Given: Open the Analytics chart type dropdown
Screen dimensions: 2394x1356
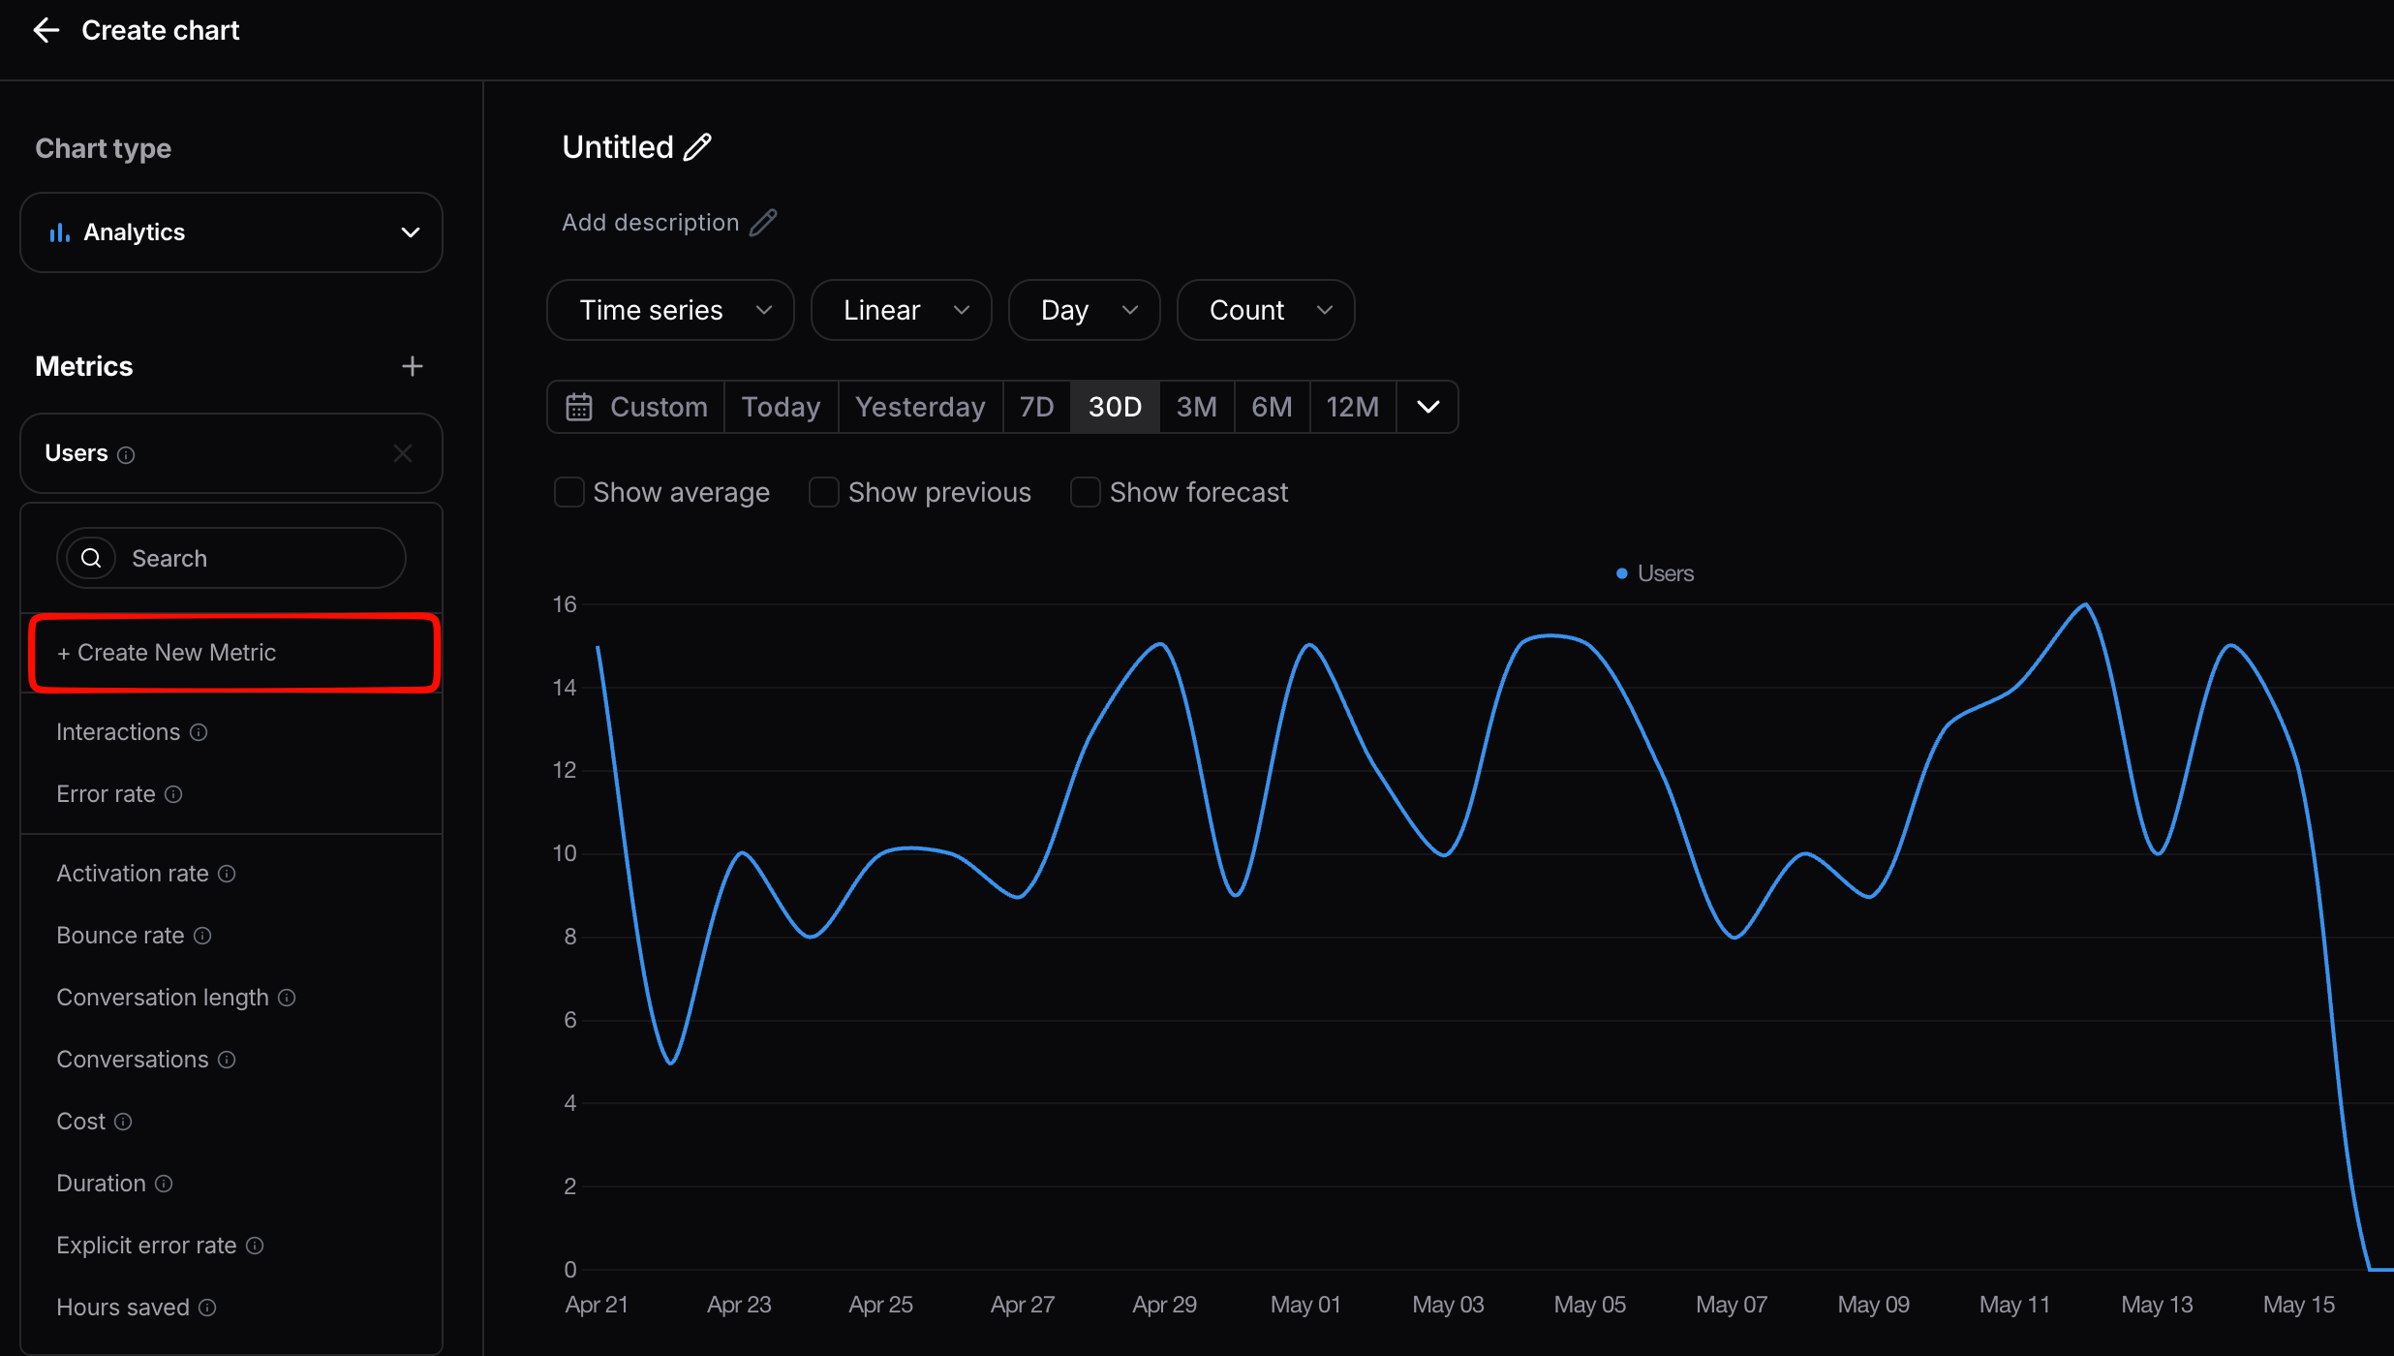Looking at the screenshot, I should pos(231,232).
